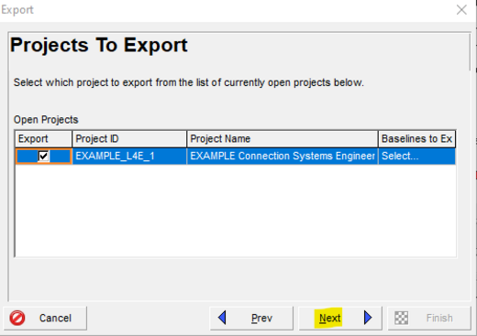Click the blue right arrow Next icon
Viewport: 477px width, 336px height.
pyautogui.click(x=368, y=318)
